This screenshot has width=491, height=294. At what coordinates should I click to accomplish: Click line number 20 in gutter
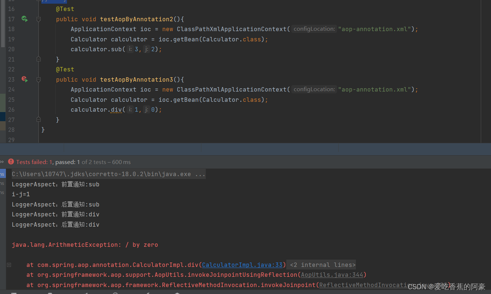11,49
